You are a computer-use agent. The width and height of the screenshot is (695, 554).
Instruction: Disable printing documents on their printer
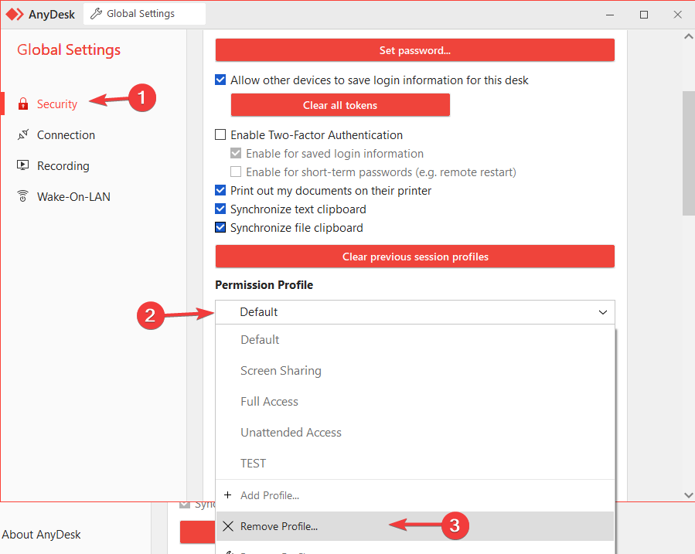coord(220,190)
